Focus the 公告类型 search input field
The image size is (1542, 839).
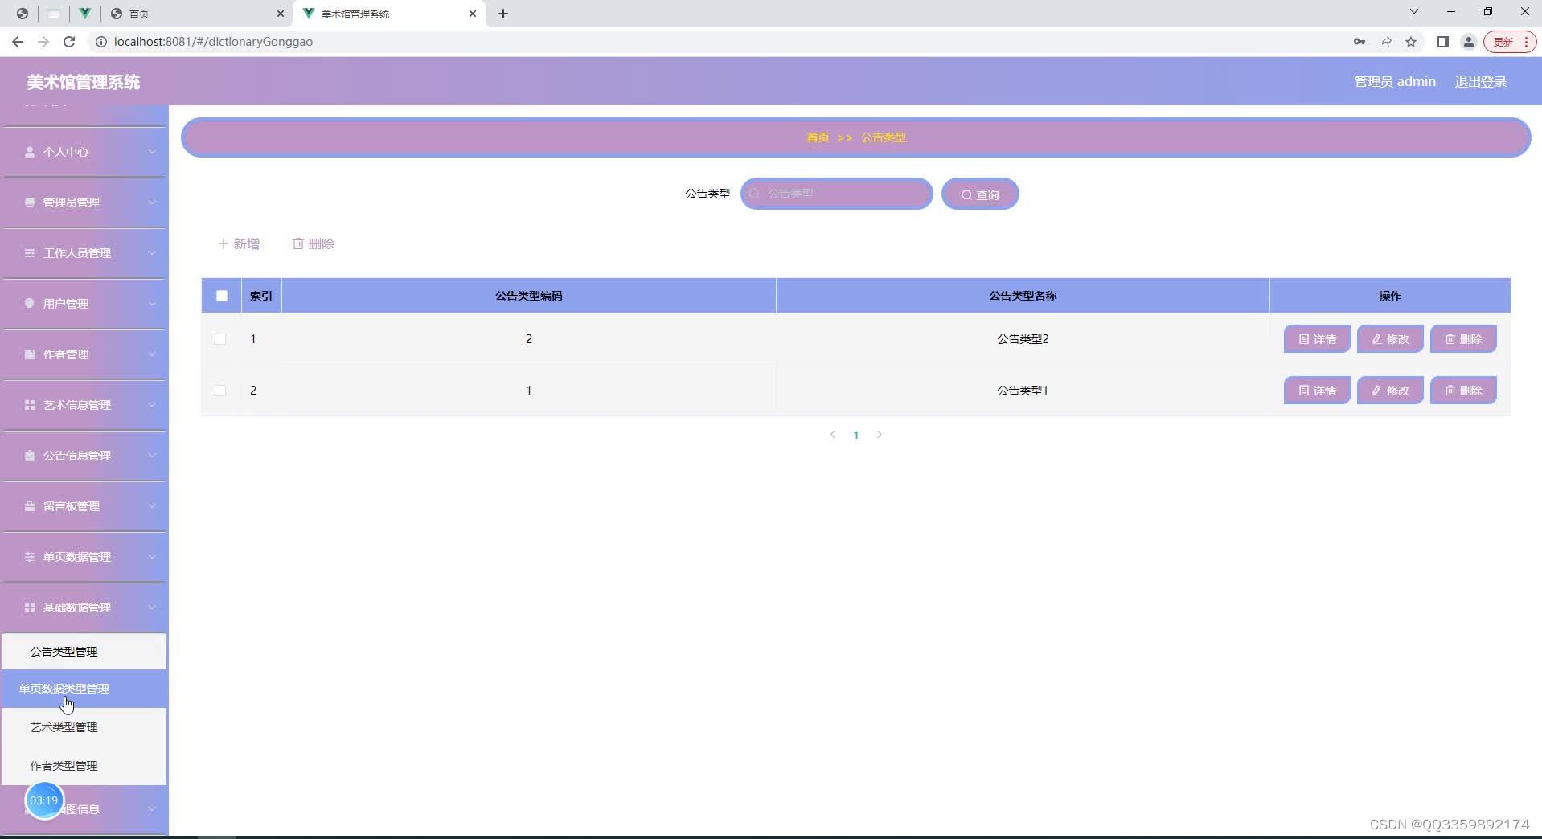click(x=836, y=194)
